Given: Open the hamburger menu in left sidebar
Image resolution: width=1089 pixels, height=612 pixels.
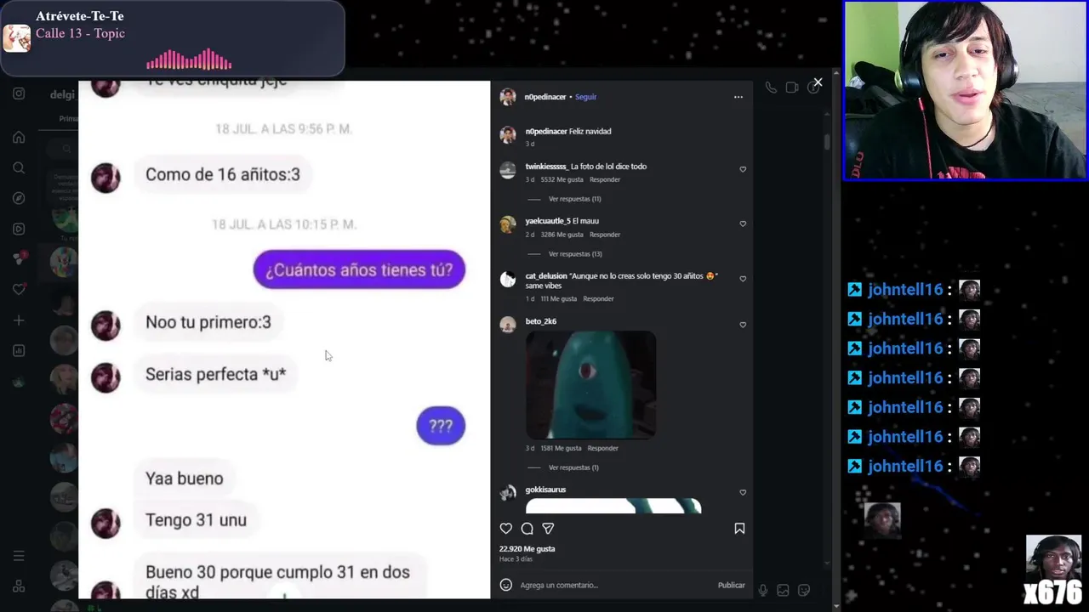Looking at the screenshot, I should point(19,556).
